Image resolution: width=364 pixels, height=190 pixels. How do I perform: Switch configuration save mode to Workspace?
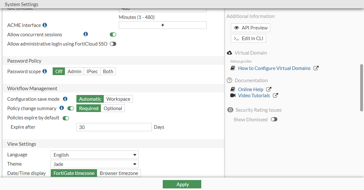tap(118, 99)
